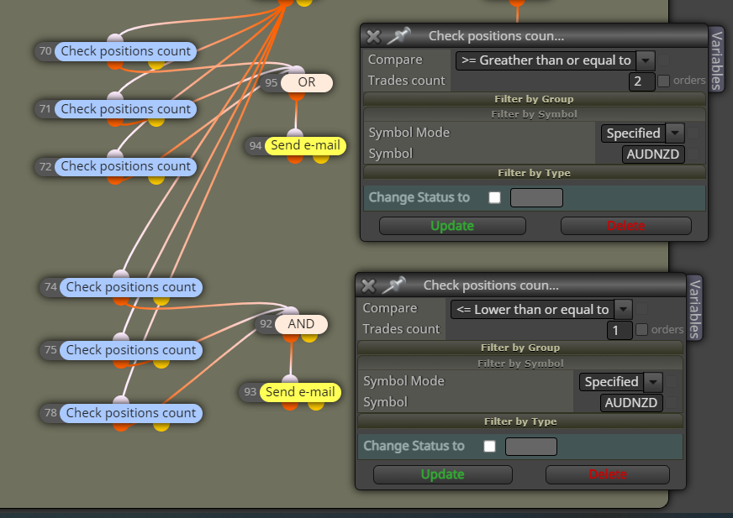The image size is (733, 518).
Task: Click yellow output connector of node 78
Action: (161, 426)
